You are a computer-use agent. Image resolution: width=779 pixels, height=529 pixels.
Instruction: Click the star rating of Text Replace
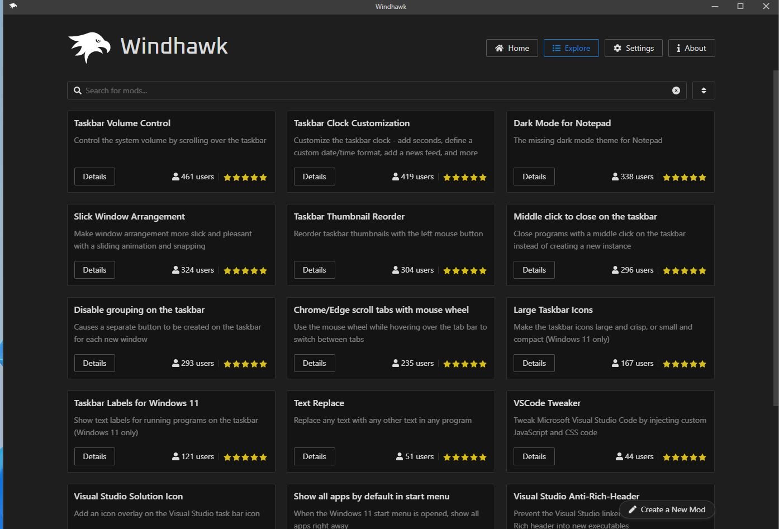pos(465,457)
